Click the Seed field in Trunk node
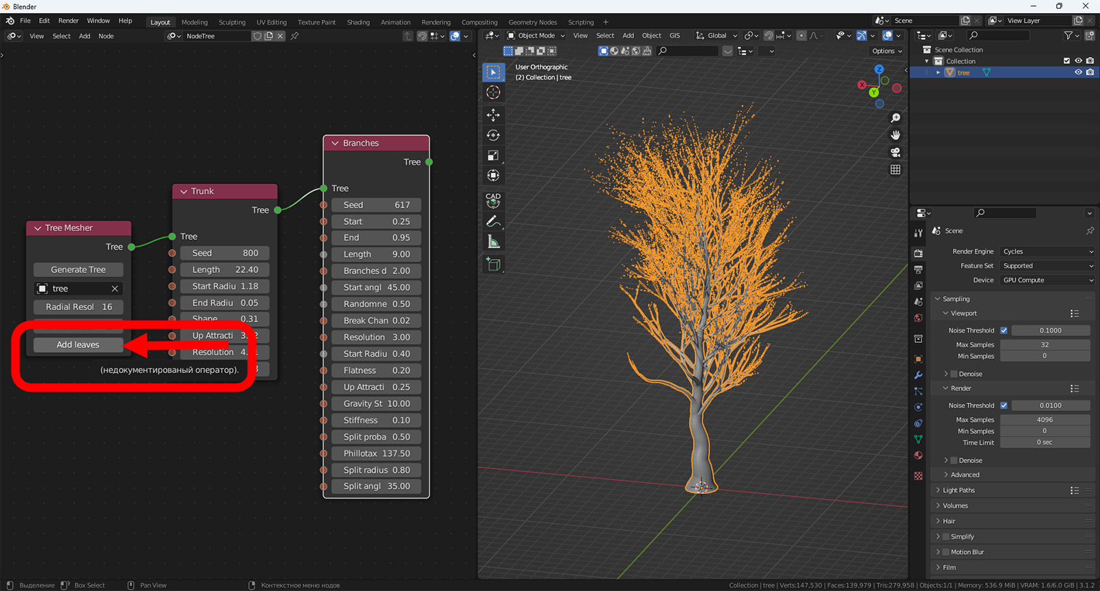Viewport: 1100px width, 591px height. pos(225,253)
